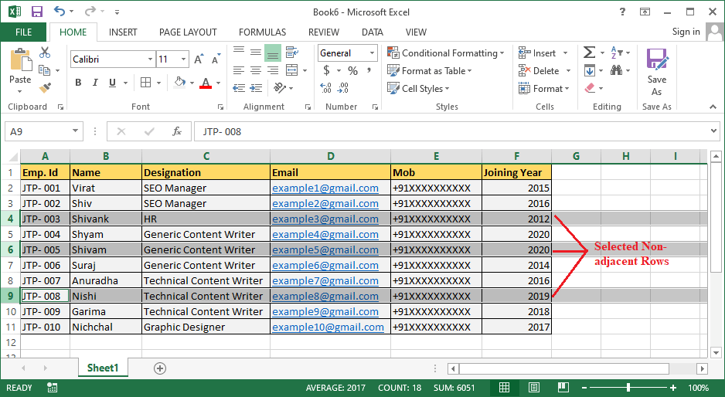Switch to the INSERT ribbon tab
The width and height of the screenshot is (725, 397).
123,32
